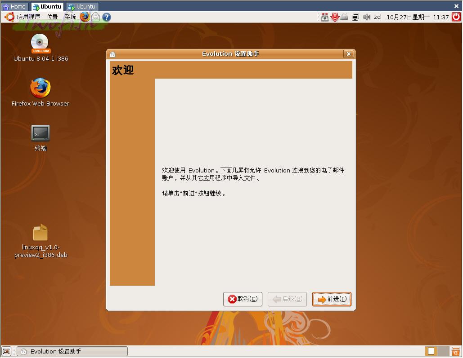Click the Ubuntu logo in the top panel

[x=9, y=17]
